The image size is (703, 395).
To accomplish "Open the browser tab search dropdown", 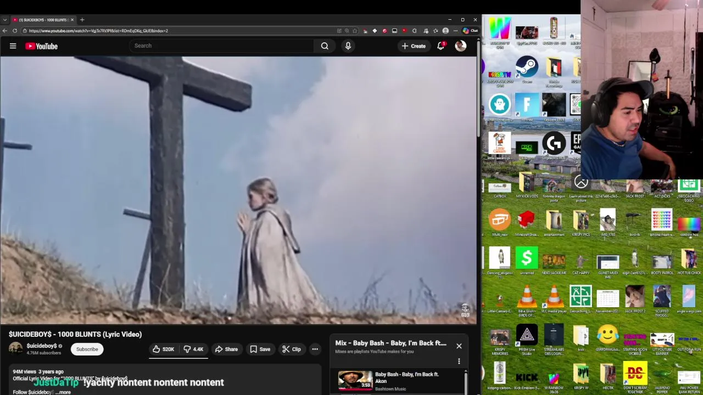I will pos(5,20).
